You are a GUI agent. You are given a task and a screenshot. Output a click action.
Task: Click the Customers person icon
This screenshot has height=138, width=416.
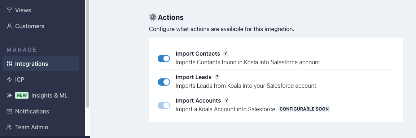[x=9, y=26]
